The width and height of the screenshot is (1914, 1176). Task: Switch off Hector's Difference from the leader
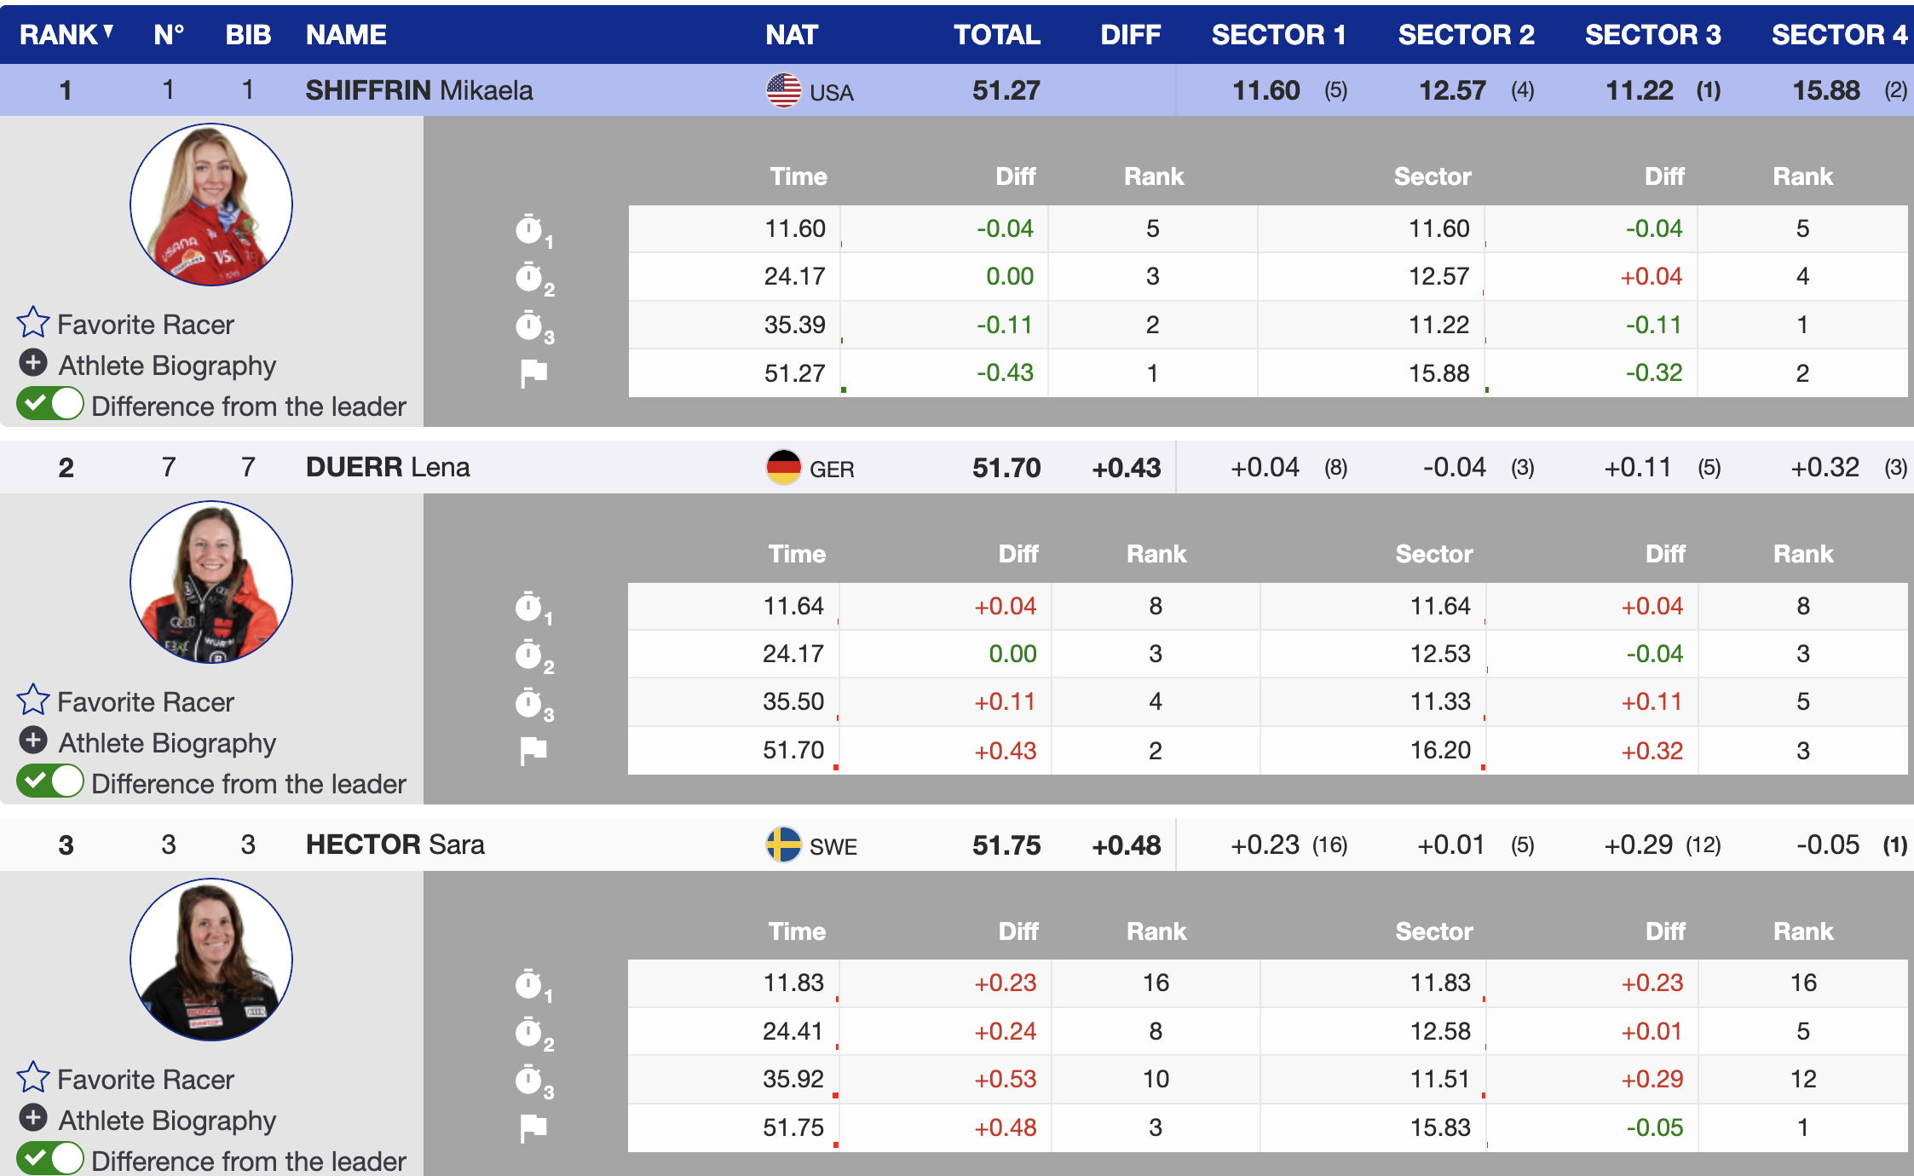tap(50, 1159)
